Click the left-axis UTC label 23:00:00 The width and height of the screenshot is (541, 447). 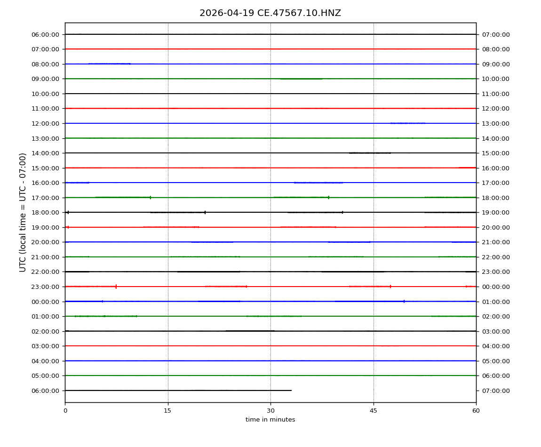point(46,287)
